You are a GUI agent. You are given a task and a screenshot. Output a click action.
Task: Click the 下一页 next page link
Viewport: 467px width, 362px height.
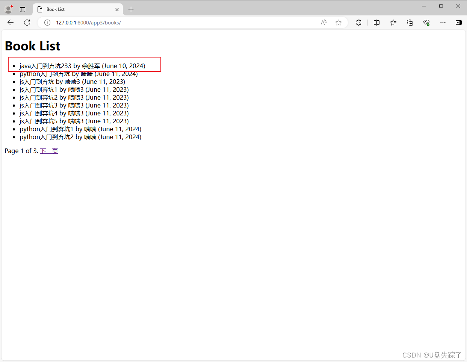49,151
